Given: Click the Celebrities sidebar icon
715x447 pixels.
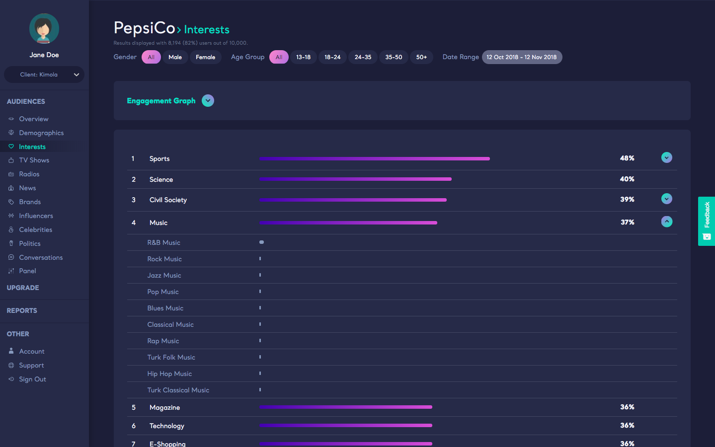Looking at the screenshot, I should coord(11,229).
